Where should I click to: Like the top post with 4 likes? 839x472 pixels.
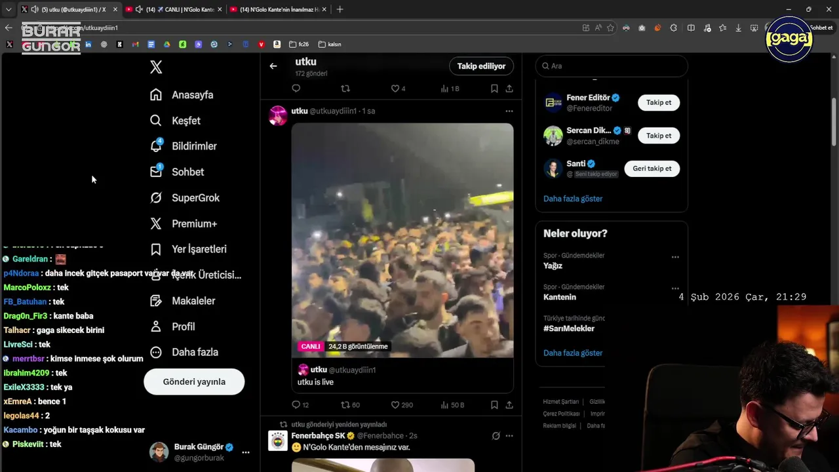click(399, 88)
